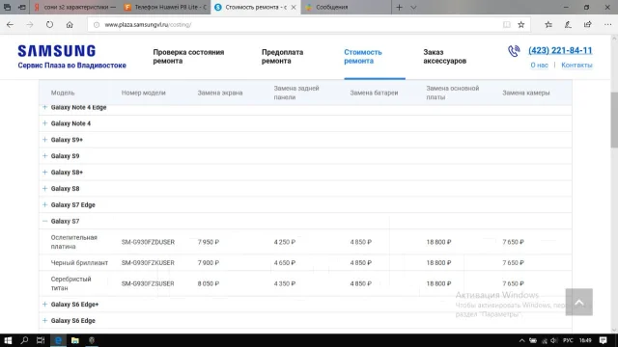Open the browser settings ellipsis menu
The image size is (618, 347).
pyautogui.click(x=607, y=24)
